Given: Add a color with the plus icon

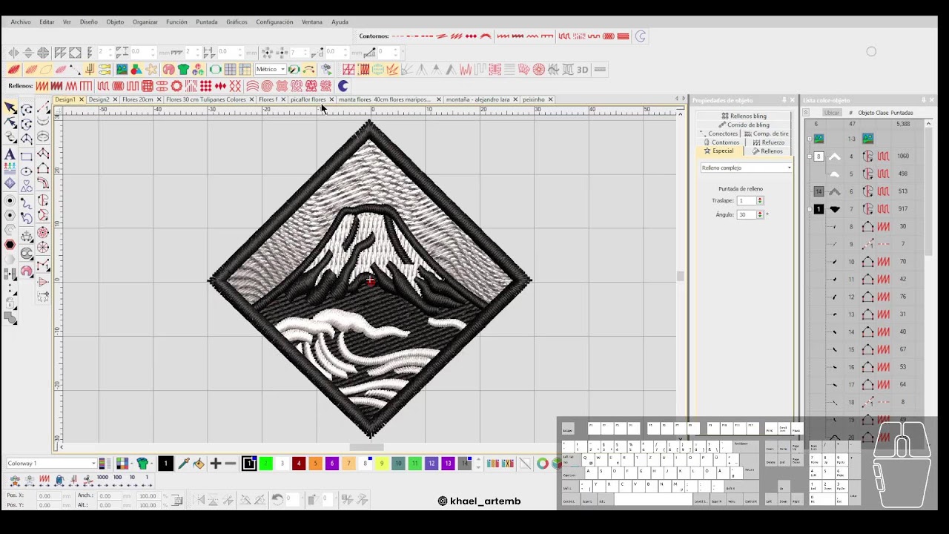Looking at the screenshot, I should pos(216,464).
